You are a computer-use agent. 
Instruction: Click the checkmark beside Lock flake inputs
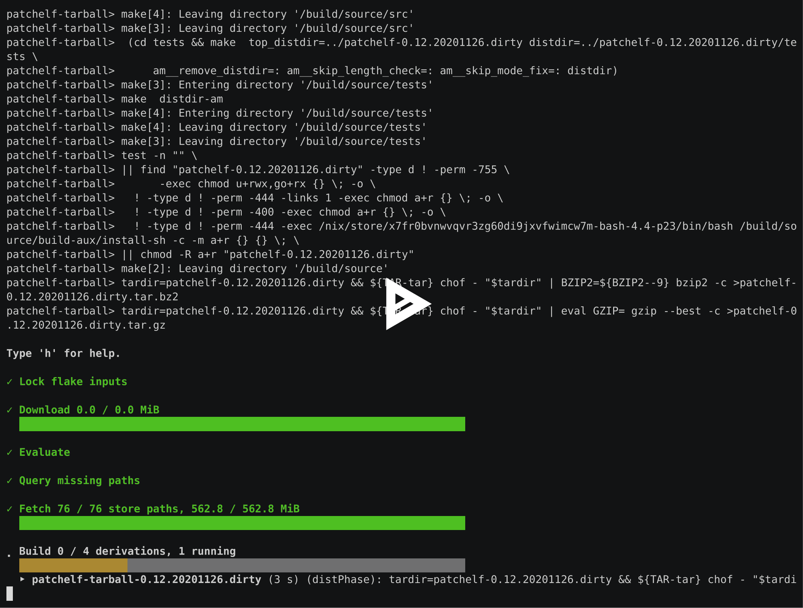coord(10,382)
